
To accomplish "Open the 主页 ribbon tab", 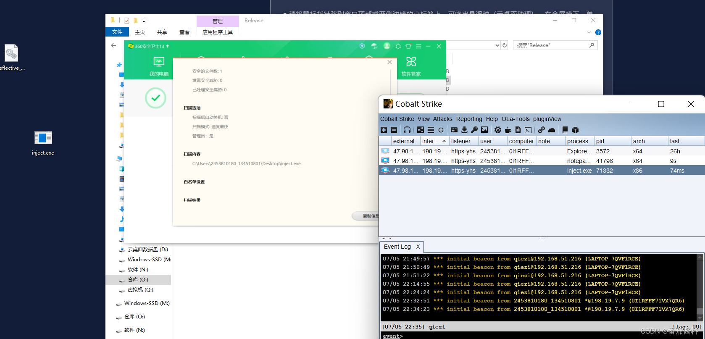I will pyautogui.click(x=140, y=32).
